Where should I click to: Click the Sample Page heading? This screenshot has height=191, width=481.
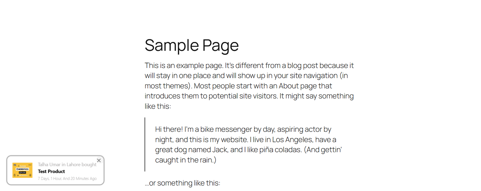(x=191, y=46)
